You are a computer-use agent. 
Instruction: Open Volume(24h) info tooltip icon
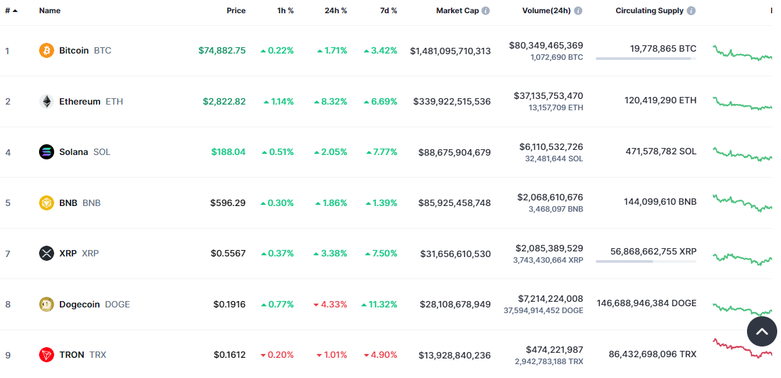pyautogui.click(x=578, y=11)
